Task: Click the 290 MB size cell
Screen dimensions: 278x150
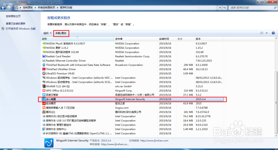Action: pyautogui.click(x=188, y=65)
